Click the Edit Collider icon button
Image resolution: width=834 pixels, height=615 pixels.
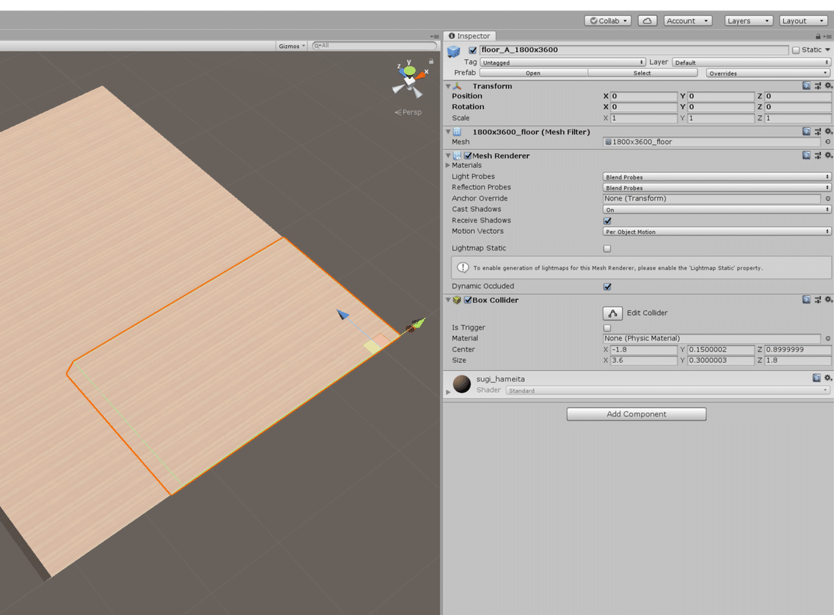(612, 313)
